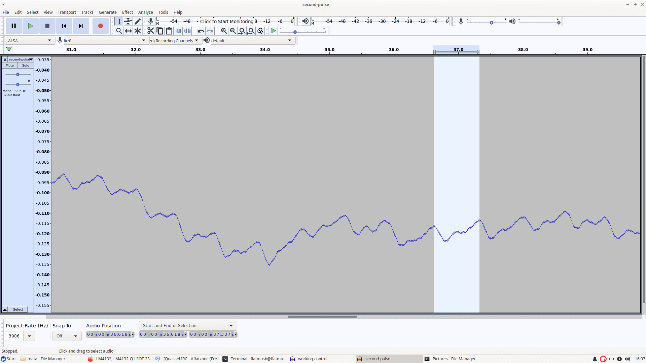The image size is (646, 363).
Task: Click the pinned play head green triangle
Action: [9, 49]
